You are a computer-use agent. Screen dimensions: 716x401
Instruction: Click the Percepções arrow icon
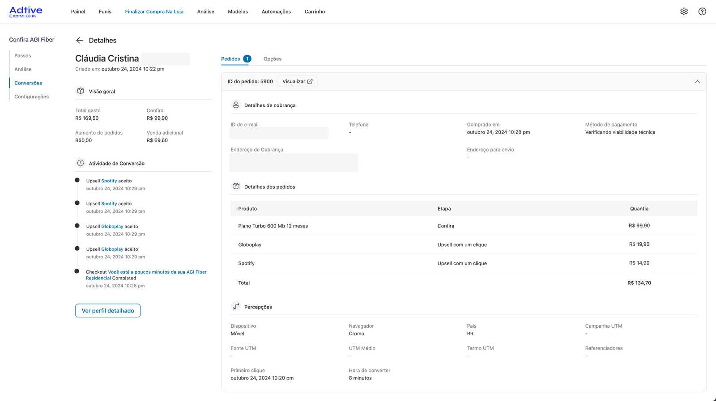coord(236,307)
